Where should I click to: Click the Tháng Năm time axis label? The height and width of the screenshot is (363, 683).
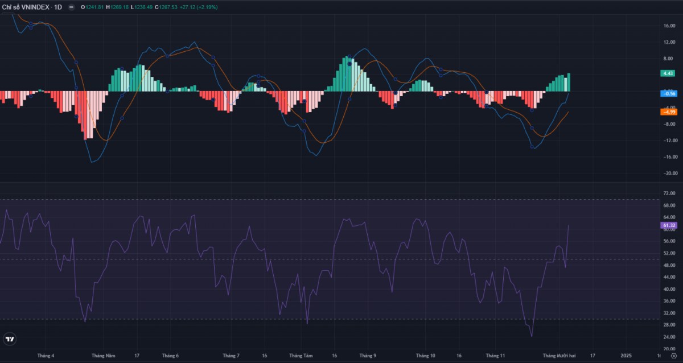click(103, 356)
